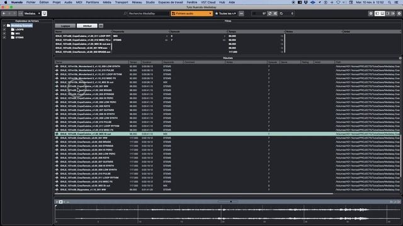
Task: Click the Recherche MediaBay search field
Action: [x=149, y=13]
